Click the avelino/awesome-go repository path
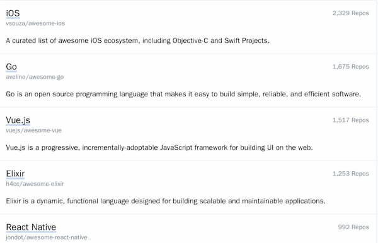 tap(35, 77)
